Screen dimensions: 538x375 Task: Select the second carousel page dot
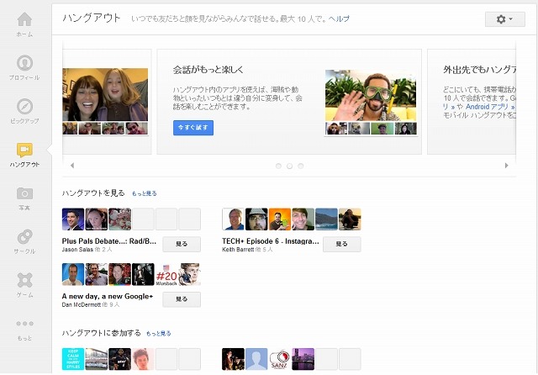(x=289, y=166)
